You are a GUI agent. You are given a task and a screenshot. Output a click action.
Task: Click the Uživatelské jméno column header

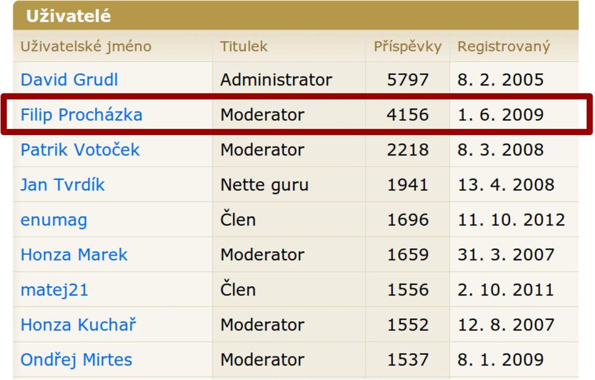click(x=86, y=46)
